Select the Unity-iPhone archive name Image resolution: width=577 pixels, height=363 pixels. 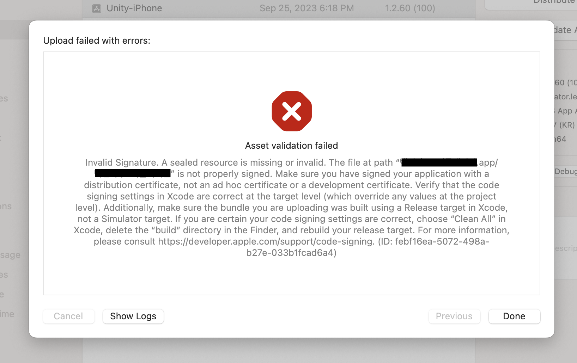[134, 8]
